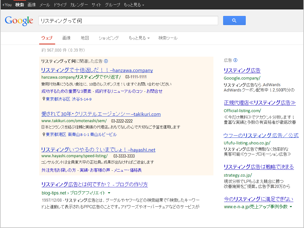This screenshot has height=228, width=304.
Task: Focus the search box containing リスティングって何
Action: coord(128,21)
